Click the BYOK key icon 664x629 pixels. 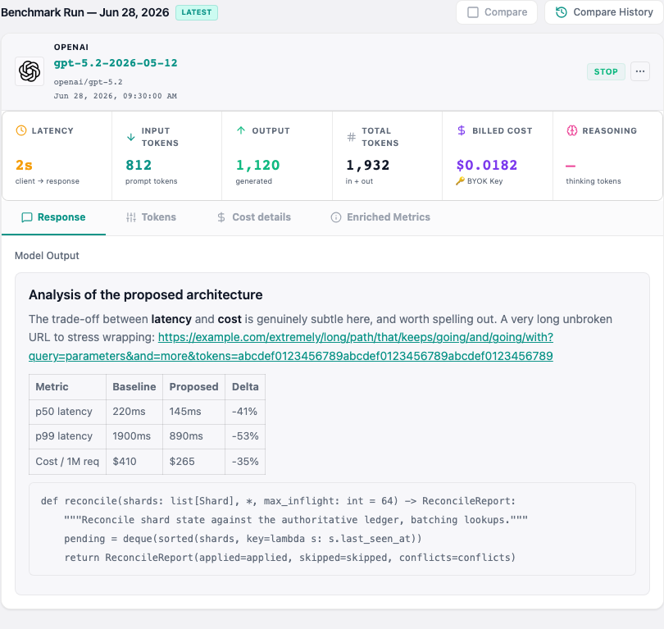tap(460, 181)
